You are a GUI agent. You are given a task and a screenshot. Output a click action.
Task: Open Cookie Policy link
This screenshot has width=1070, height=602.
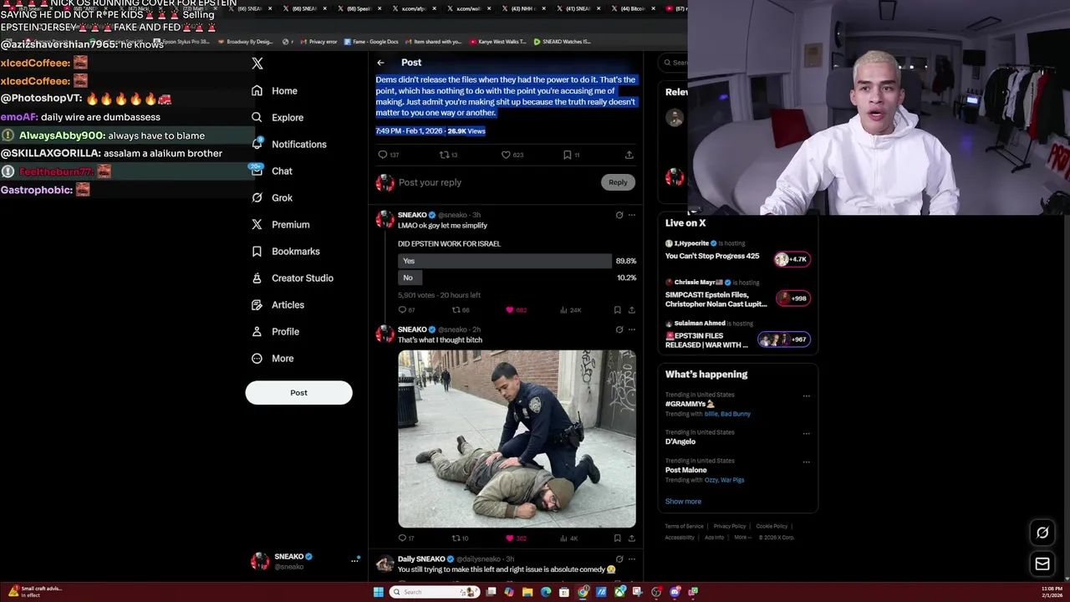[x=772, y=527]
